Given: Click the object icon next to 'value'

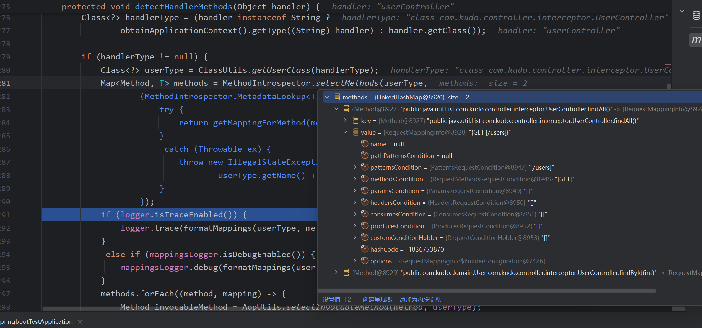Looking at the screenshot, I should (356, 132).
